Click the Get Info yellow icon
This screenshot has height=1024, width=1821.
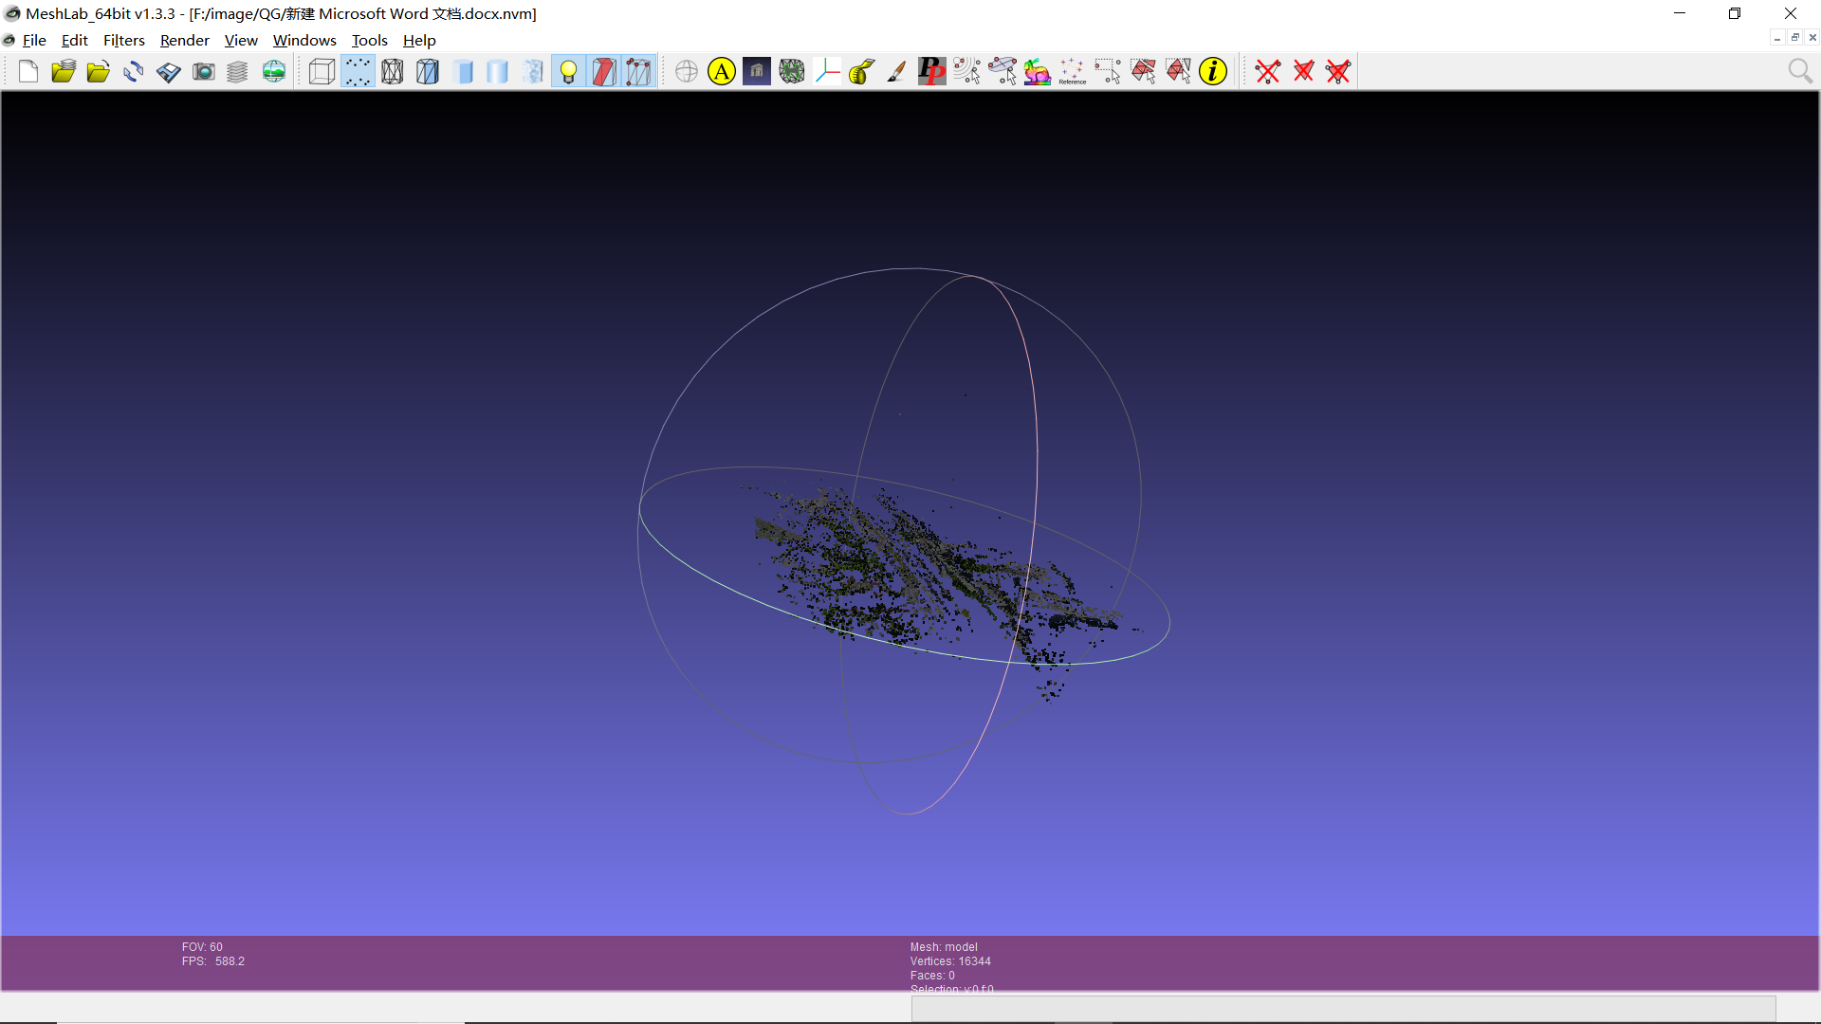tap(1212, 71)
